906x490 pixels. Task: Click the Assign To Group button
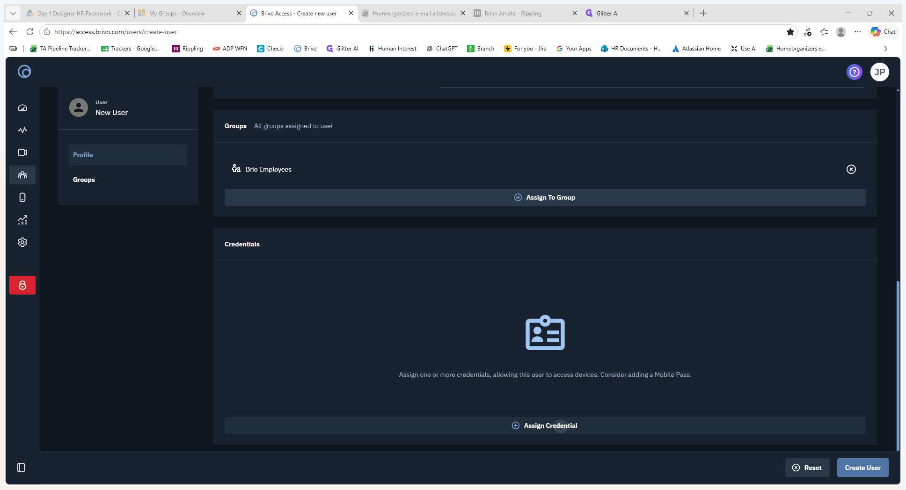coord(545,197)
